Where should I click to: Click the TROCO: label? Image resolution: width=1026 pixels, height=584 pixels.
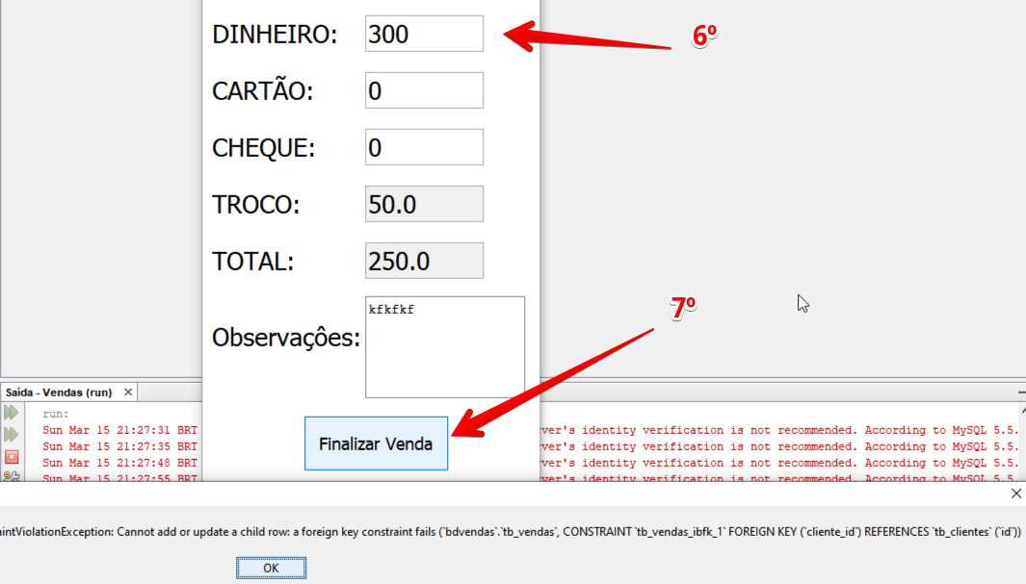pos(256,205)
